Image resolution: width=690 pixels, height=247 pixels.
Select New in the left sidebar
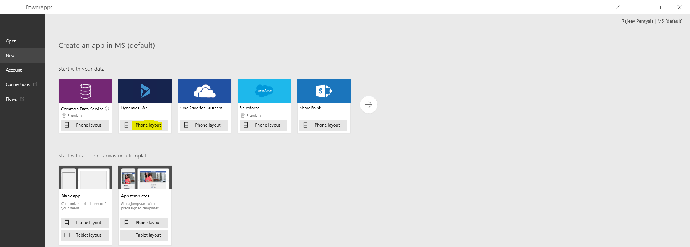click(x=10, y=56)
